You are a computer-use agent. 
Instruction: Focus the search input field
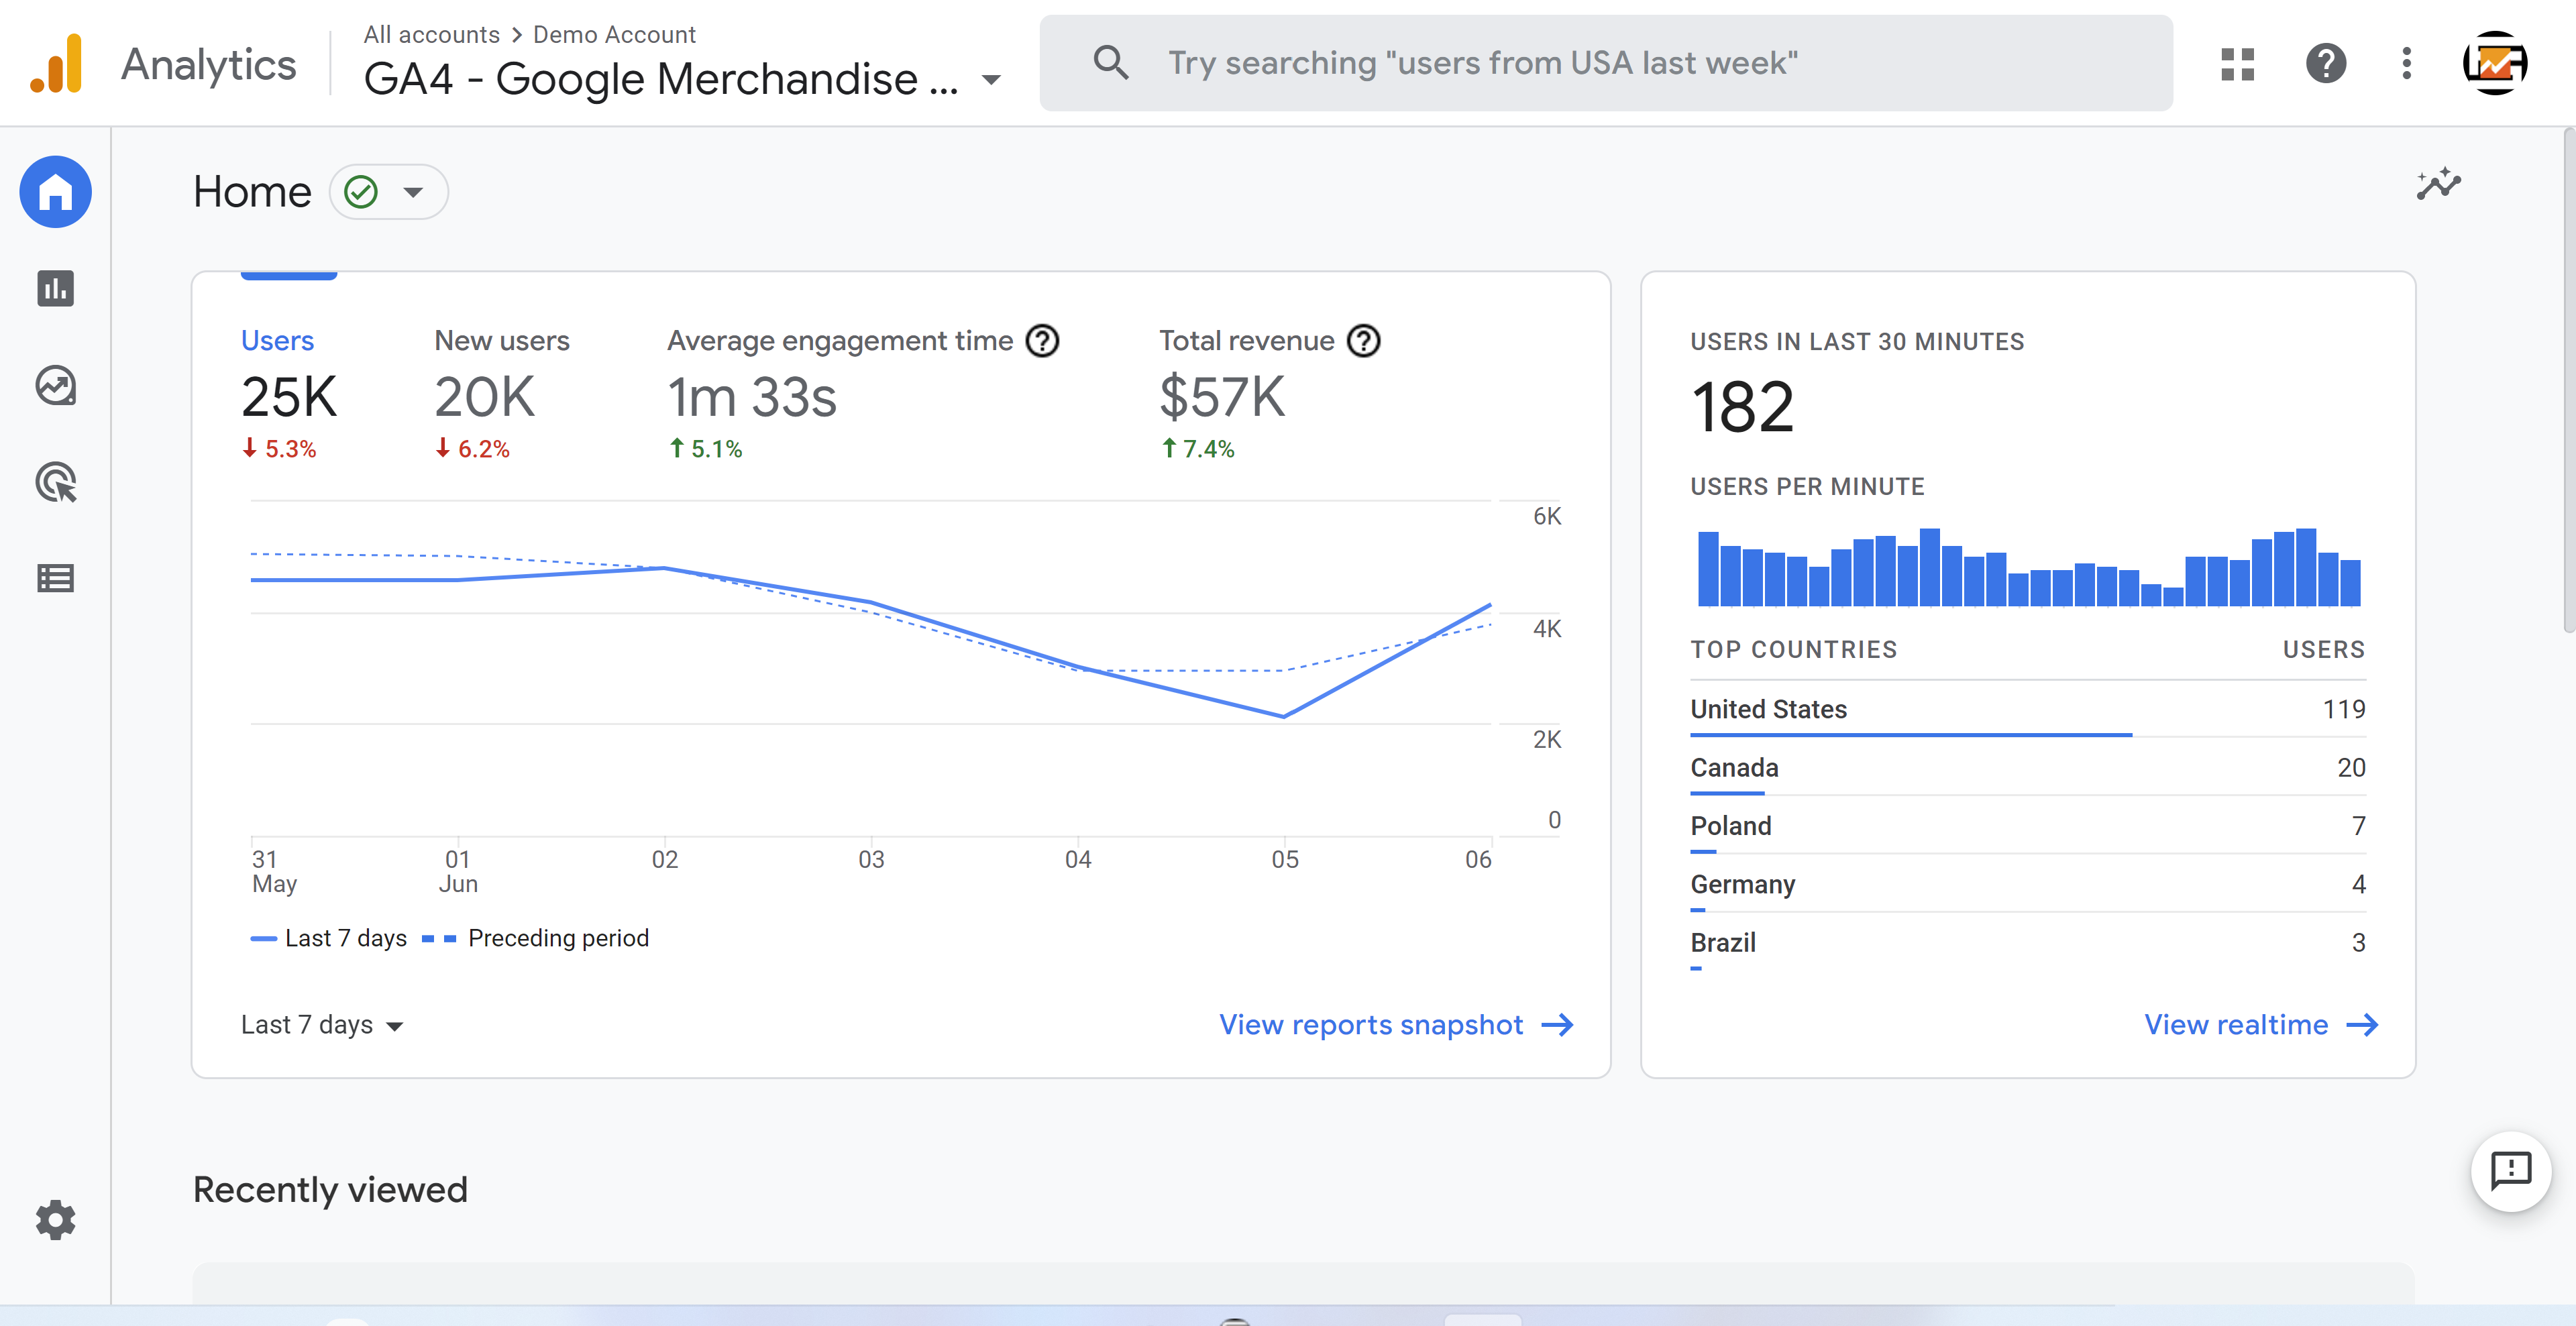coord(1606,63)
